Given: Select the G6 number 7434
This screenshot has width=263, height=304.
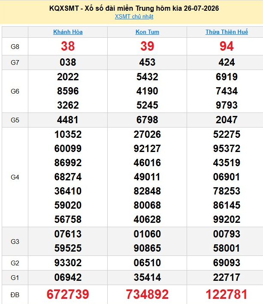Looking at the screenshot, I should tap(227, 91).
